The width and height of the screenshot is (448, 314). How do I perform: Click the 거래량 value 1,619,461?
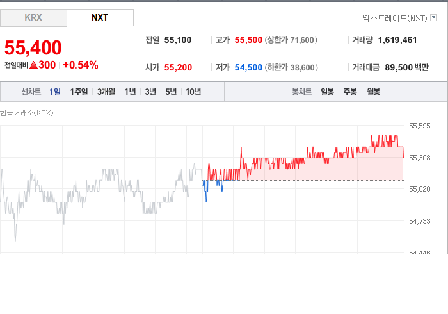point(397,40)
